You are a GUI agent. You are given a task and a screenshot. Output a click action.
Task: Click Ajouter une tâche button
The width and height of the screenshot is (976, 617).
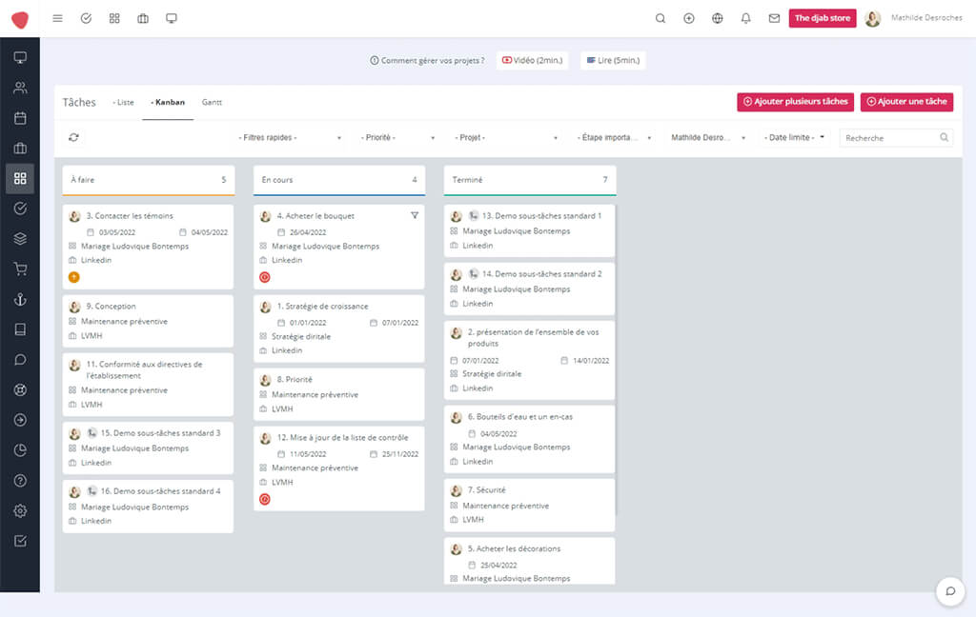click(x=907, y=101)
